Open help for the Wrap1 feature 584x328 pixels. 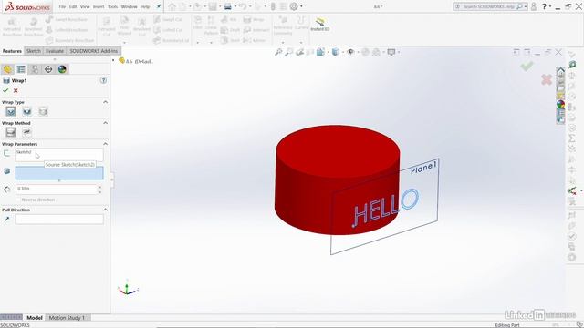[x=103, y=80]
